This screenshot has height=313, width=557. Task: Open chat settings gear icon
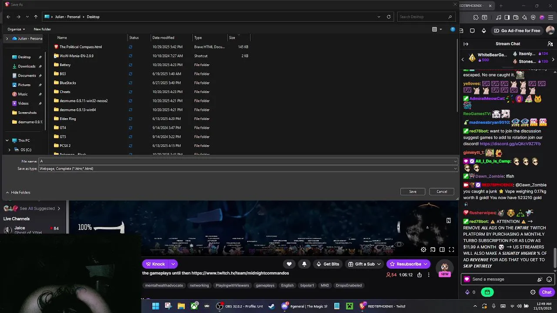click(x=533, y=292)
